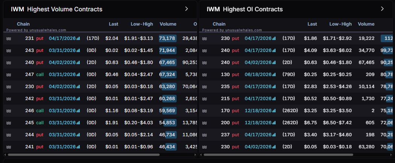Open chart icon beside 215 put 04/17/2026 date
Screen dimensions: 395x163
274,99
